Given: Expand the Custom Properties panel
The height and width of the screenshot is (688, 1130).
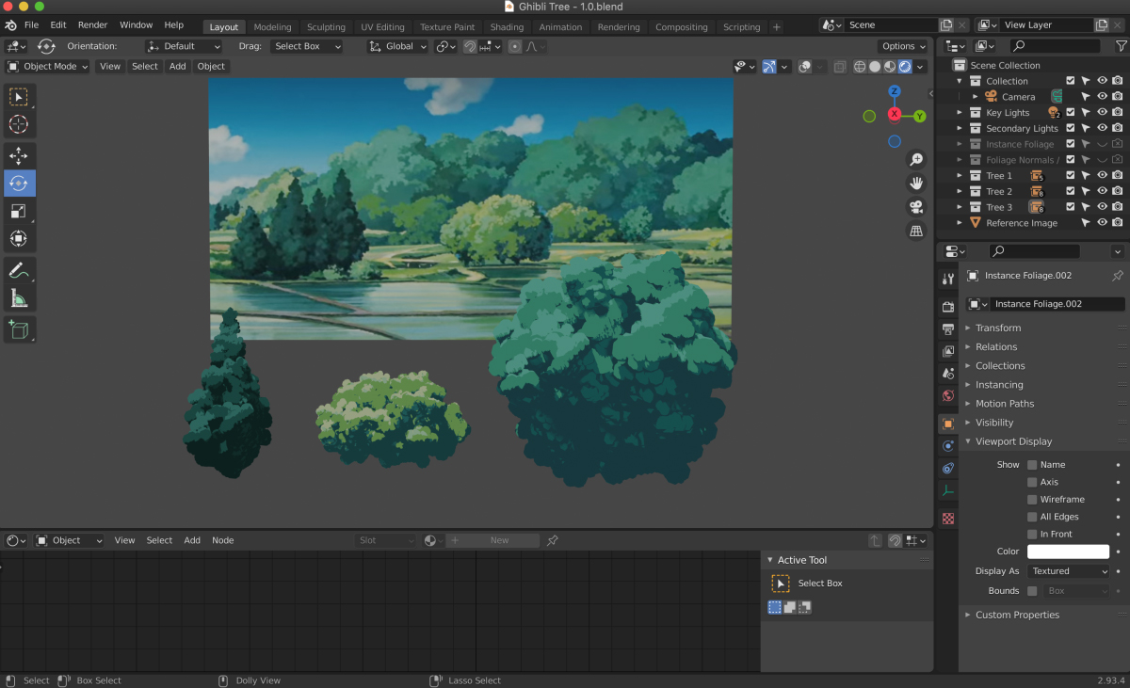Looking at the screenshot, I should pyautogui.click(x=1017, y=616).
